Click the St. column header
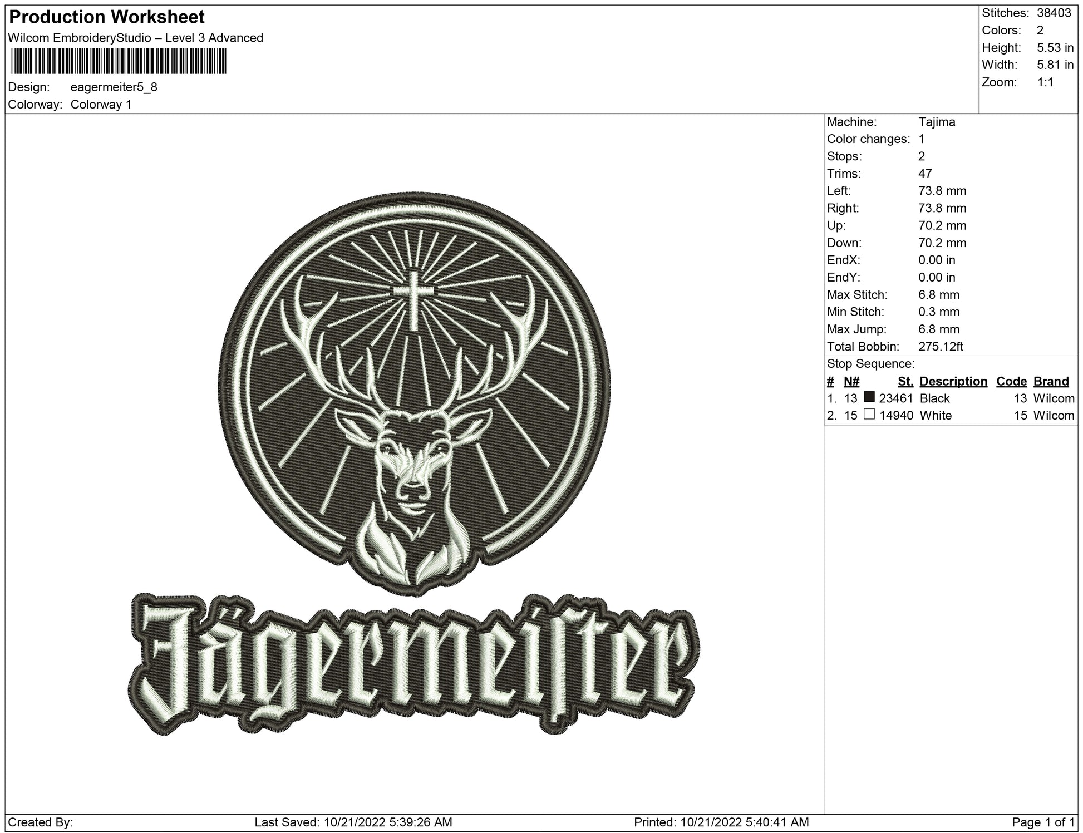This screenshot has height=833, width=1083. pyautogui.click(x=905, y=381)
